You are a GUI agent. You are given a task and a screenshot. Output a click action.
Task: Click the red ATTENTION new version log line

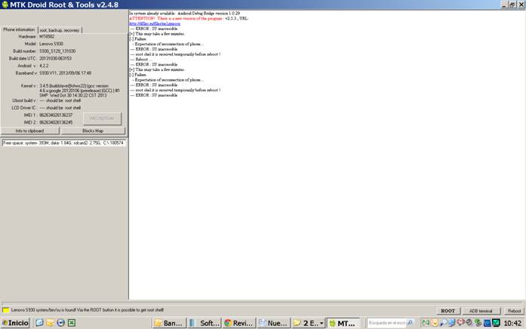coord(188,18)
